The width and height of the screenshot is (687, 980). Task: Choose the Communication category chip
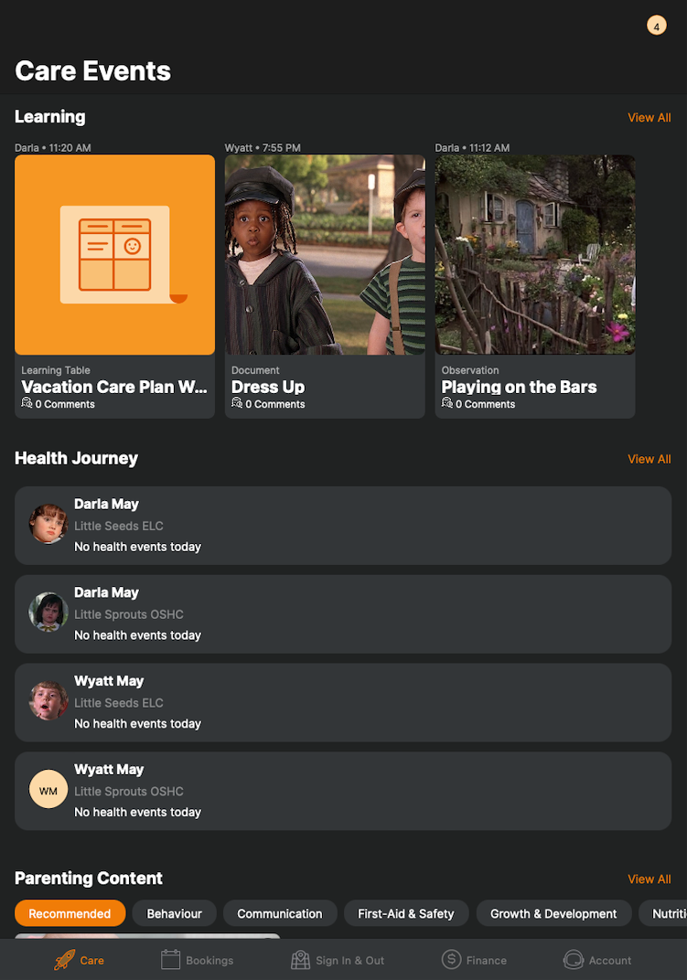coord(280,913)
